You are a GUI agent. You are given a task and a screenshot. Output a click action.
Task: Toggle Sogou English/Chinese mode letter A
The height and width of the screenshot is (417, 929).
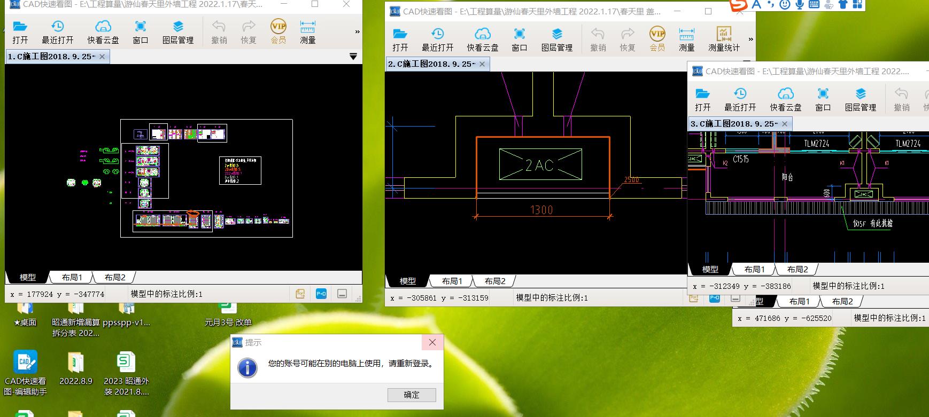(756, 5)
